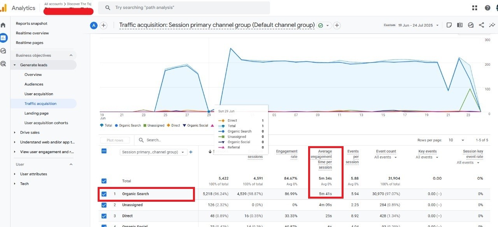Image resolution: width=498 pixels, height=227 pixels.
Task: Open the Landing page report
Action: click(36, 113)
